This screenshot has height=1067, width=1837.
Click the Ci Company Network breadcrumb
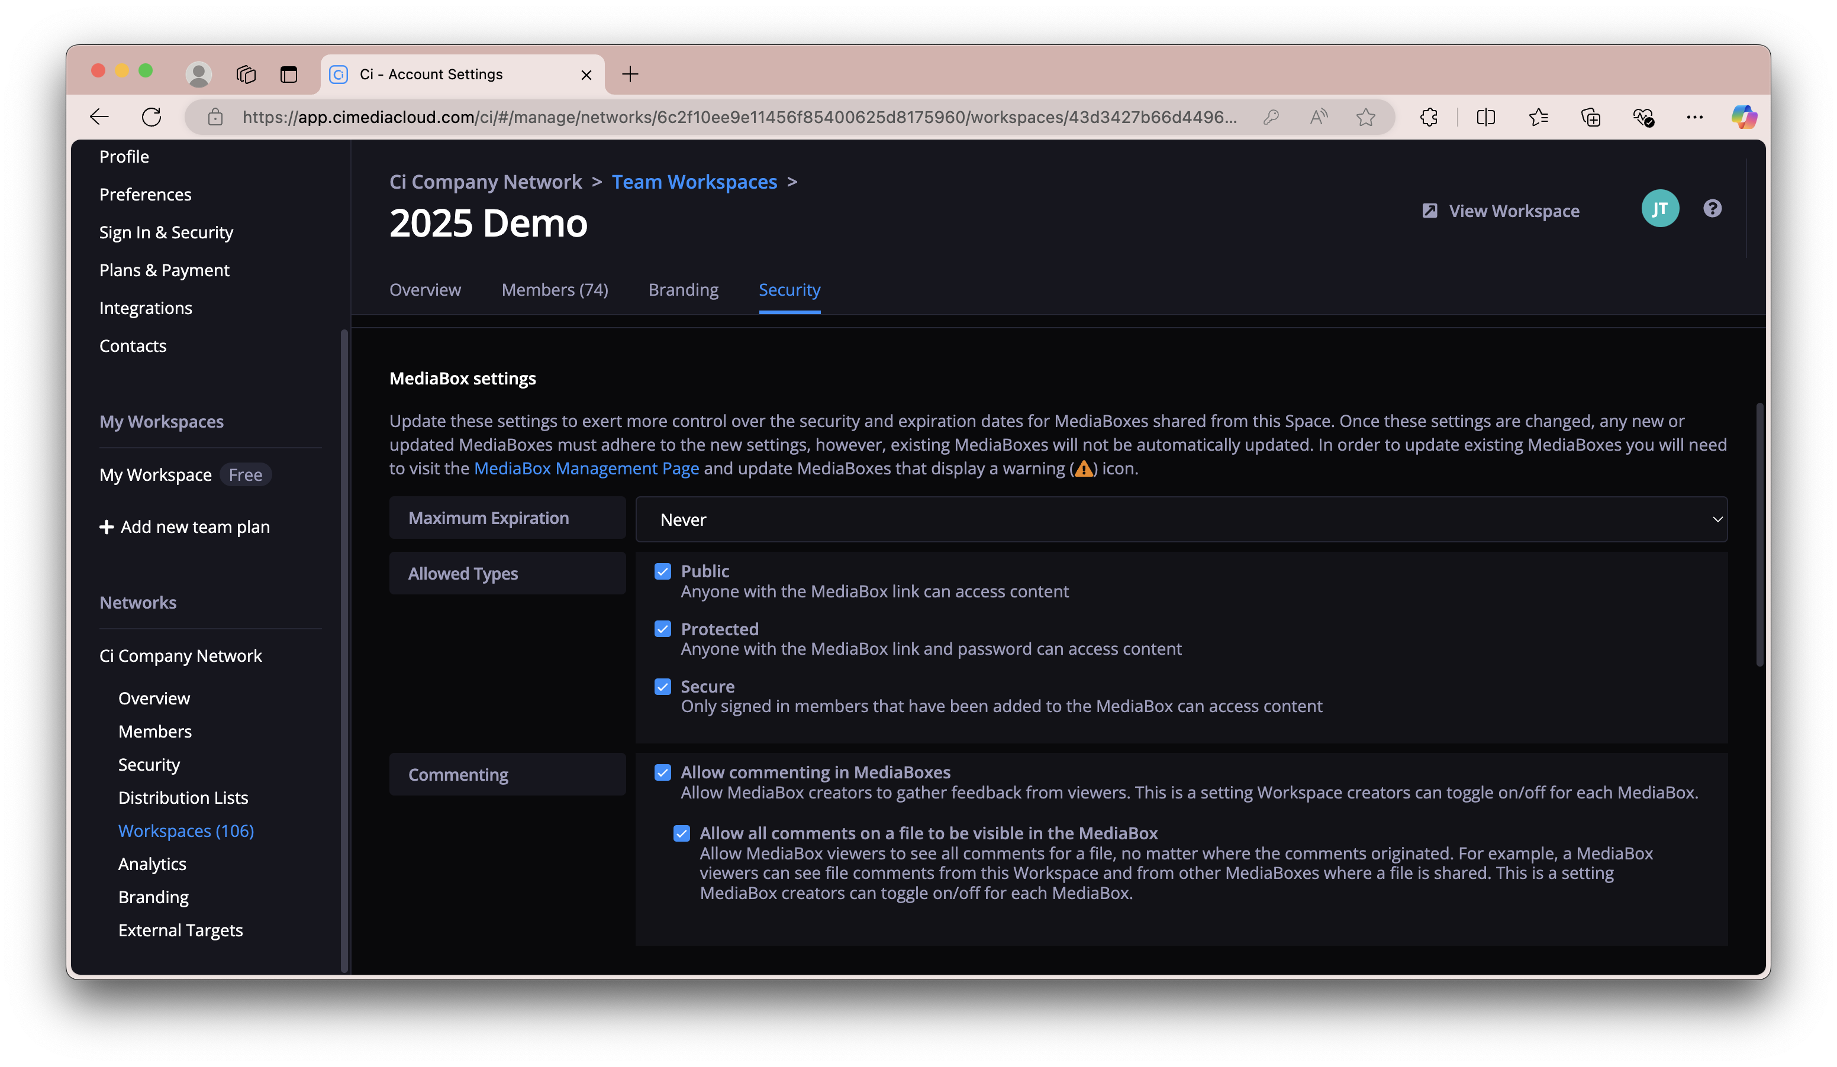coord(485,182)
